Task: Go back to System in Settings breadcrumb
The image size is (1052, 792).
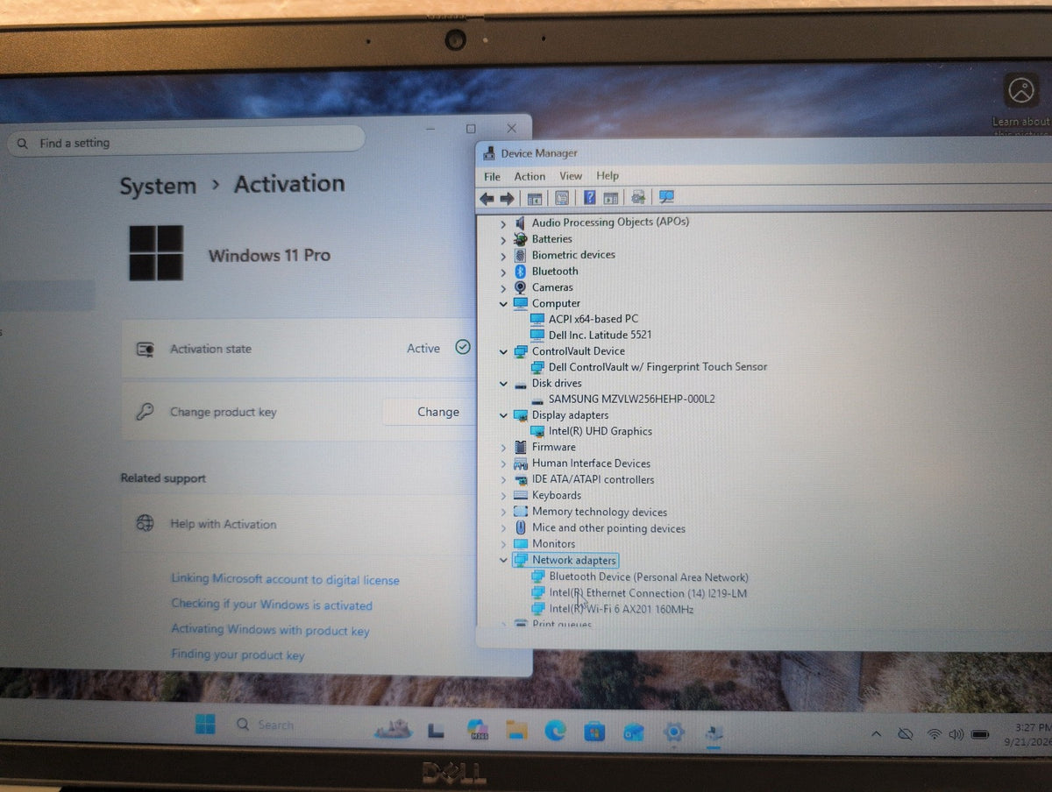Action: tap(158, 186)
